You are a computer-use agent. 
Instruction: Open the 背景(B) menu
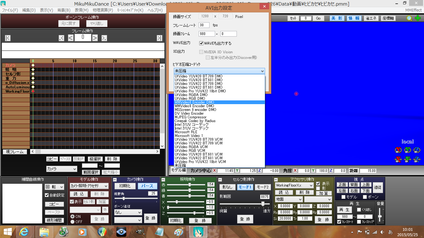point(64,10)
